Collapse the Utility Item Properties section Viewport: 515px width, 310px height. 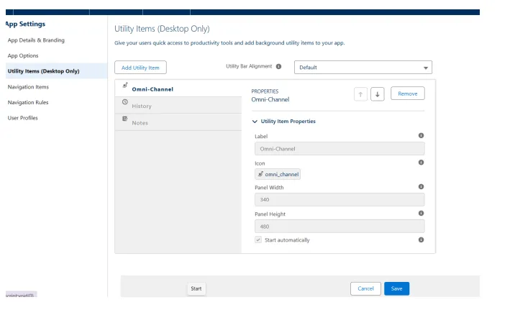click(255, 122)
